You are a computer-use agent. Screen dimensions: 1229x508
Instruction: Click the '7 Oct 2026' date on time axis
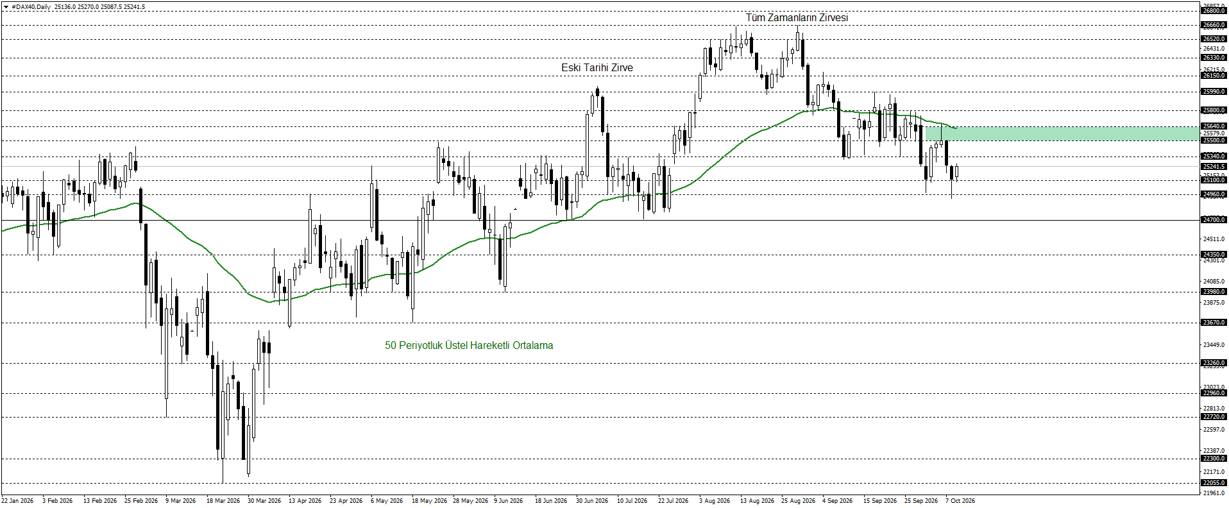960,501
